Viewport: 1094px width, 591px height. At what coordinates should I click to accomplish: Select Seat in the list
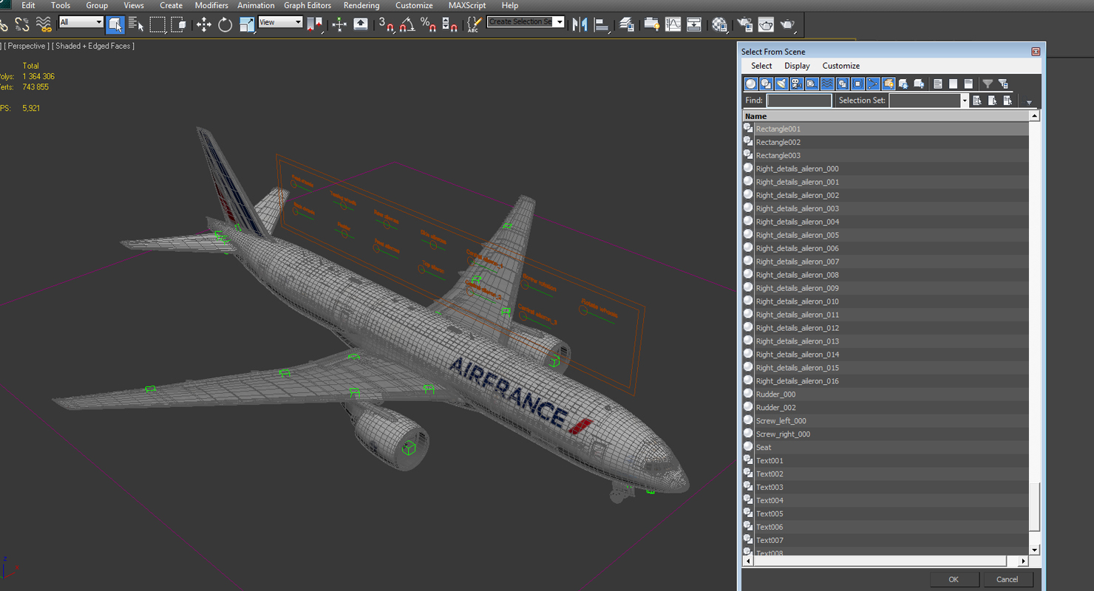[x=886, y=448]
